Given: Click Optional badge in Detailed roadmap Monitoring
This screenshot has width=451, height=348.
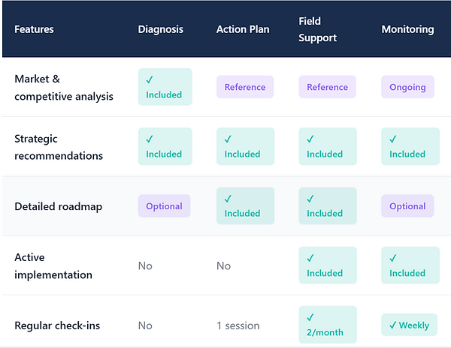Looking at the screenshot, I should click(407, 206).
